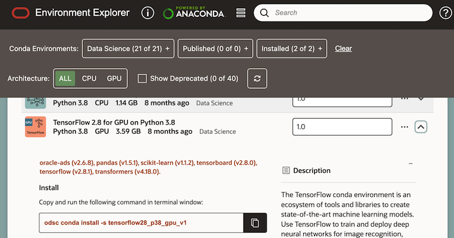Viewport: 454px width, 238px height.
Task: Clear the conda environment filters
Action: point(343,49)
